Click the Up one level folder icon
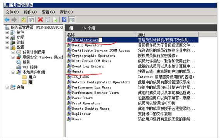 point(24,20)
